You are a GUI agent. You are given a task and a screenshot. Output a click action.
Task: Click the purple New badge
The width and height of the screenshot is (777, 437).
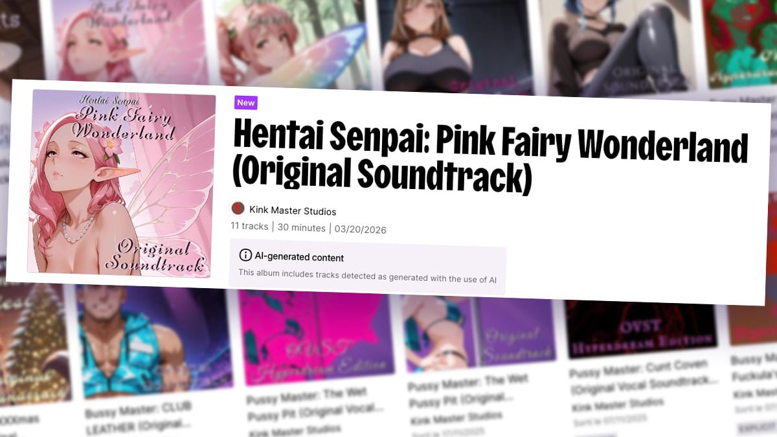[245, 102]
